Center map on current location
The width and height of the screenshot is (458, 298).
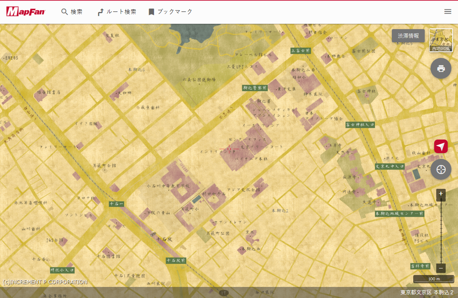[x=441, y=169]
